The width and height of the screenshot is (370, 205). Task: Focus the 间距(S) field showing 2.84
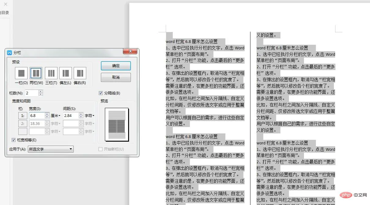pyautogui.click(x=71, y=116)
